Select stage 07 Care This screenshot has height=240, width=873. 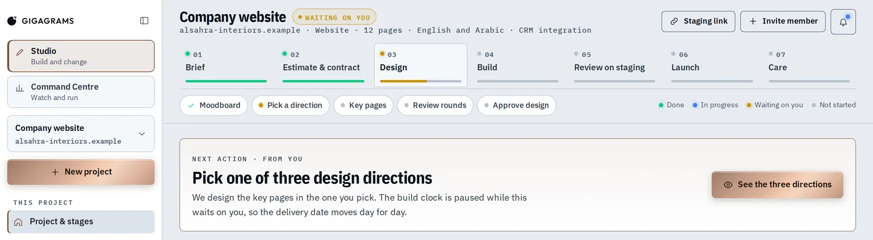809,65
